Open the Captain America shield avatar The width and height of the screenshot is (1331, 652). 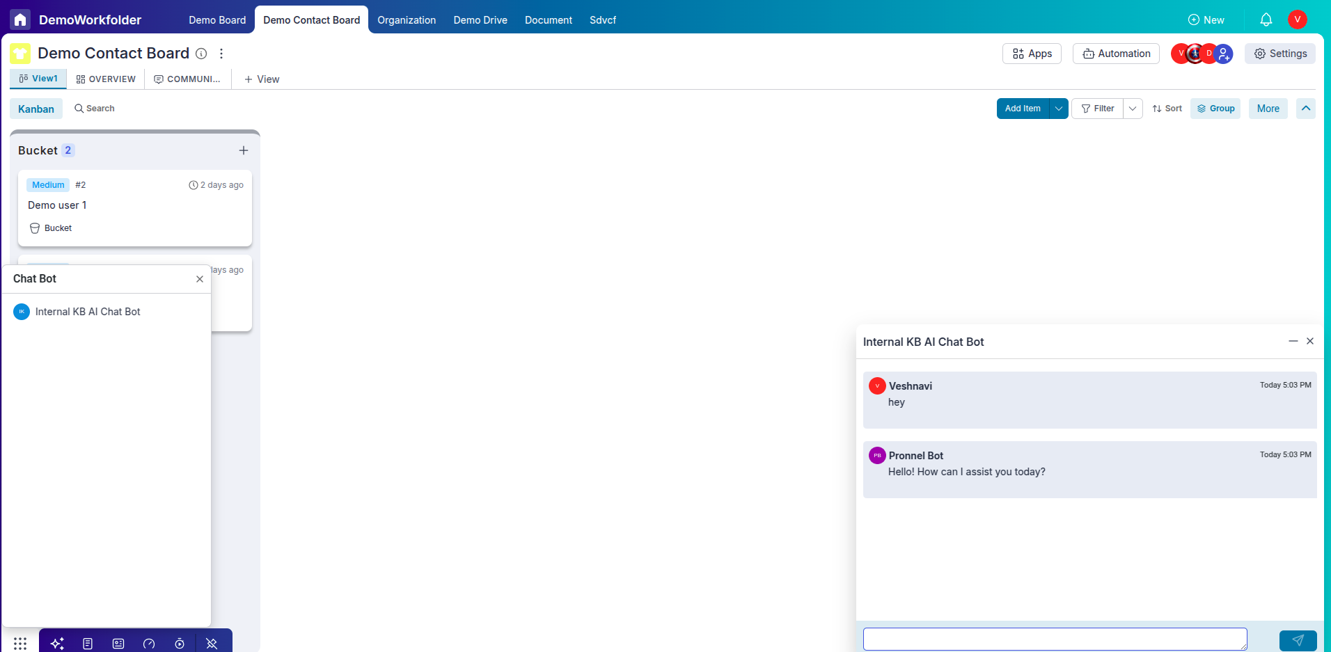point(1195,54)
